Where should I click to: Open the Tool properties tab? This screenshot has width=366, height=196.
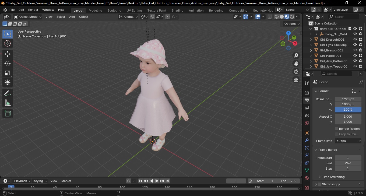point(307,83)
